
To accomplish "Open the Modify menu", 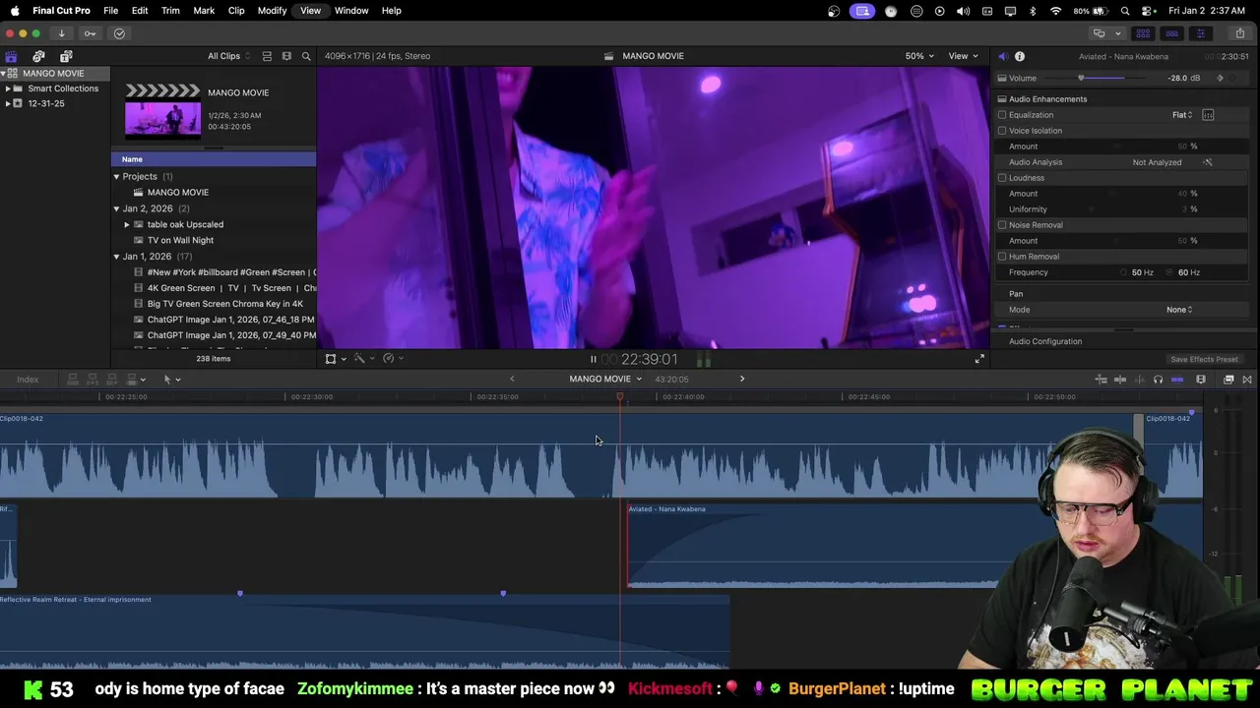I will (x=272, y=11).
